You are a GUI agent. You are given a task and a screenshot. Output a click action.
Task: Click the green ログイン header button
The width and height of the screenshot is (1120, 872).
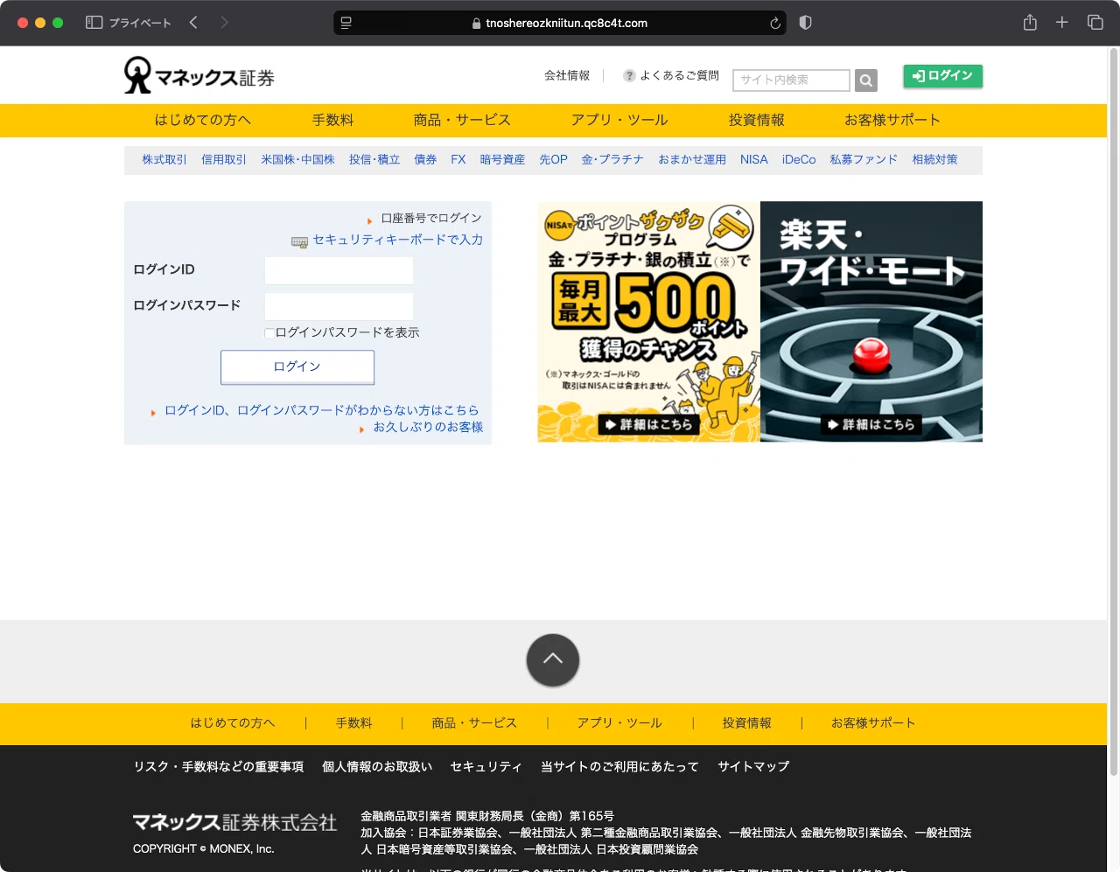click(943, 76)
